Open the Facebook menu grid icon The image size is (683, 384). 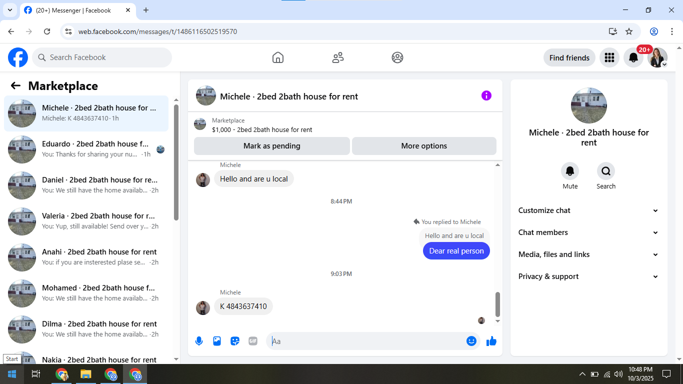tap(609, 57)
